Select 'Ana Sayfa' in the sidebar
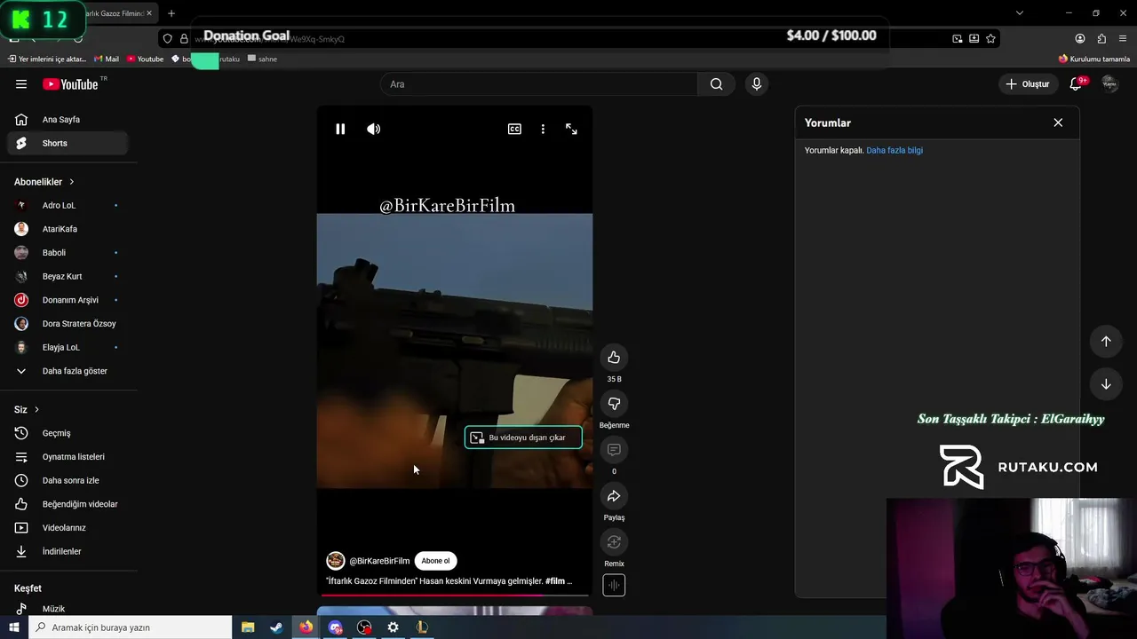Screen dimensions: 1137x639 click(68, 120)
